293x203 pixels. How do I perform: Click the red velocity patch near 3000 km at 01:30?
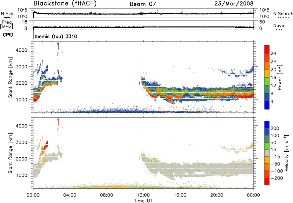click(46, 144)
